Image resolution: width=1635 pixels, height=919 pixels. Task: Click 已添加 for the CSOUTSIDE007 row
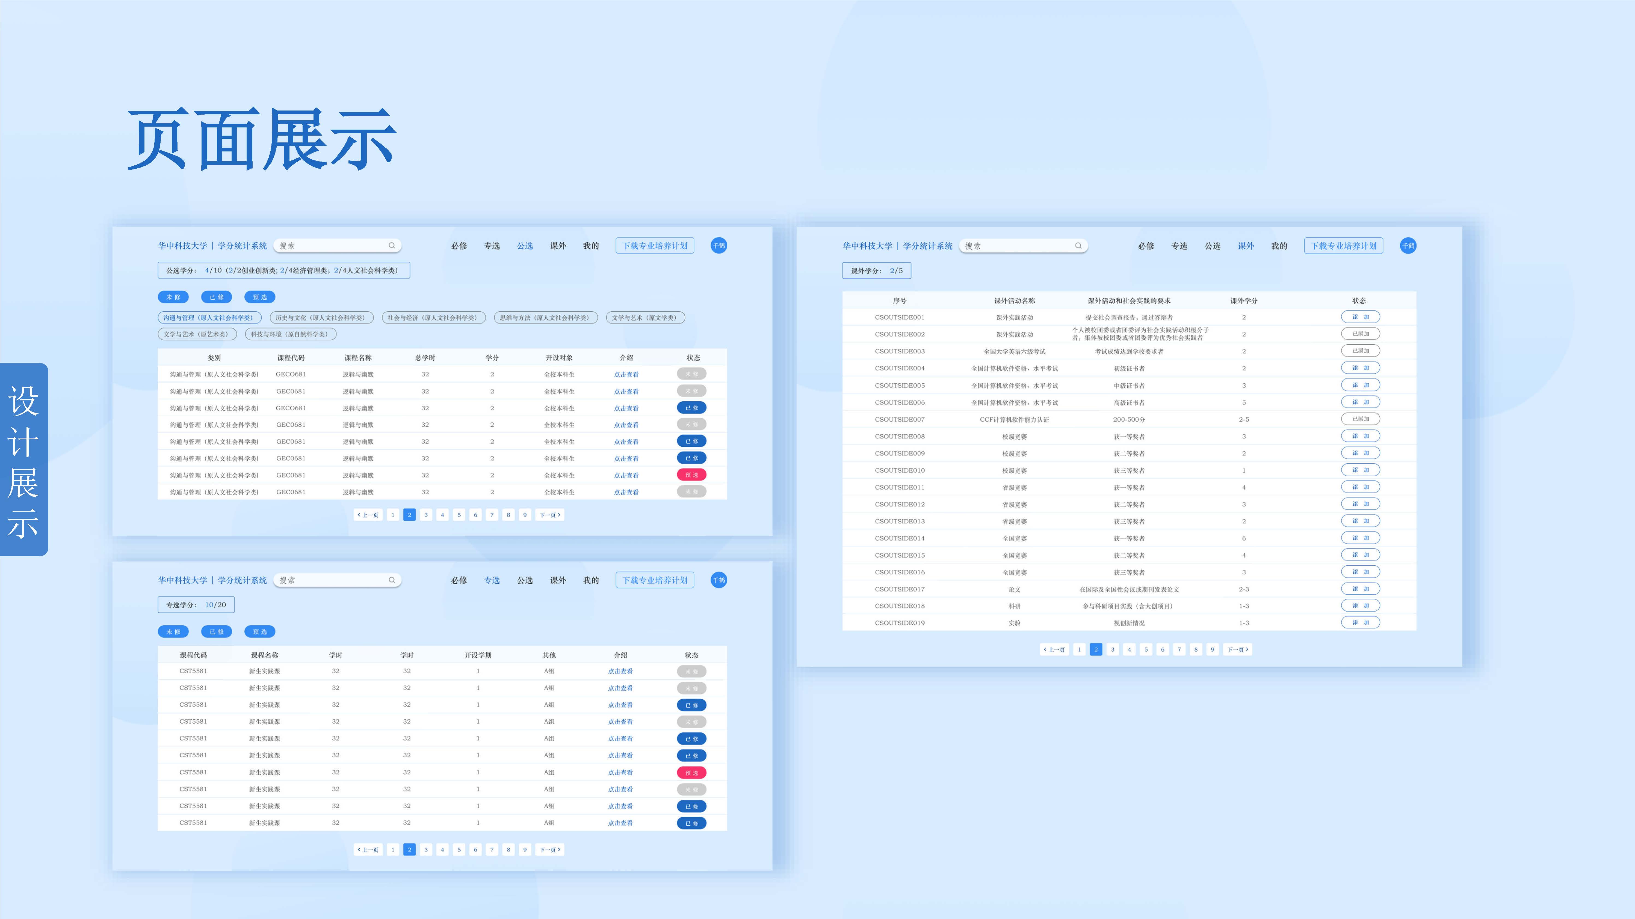(1360, 419)
